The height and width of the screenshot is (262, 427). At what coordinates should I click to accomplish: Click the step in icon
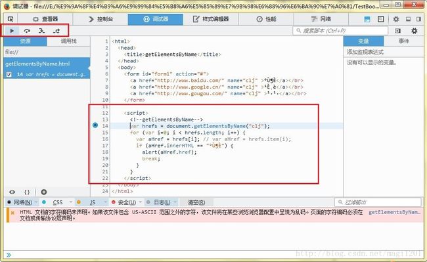[x=41, y=31]
